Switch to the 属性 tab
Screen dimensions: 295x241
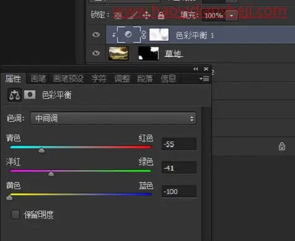coord(13,78)
